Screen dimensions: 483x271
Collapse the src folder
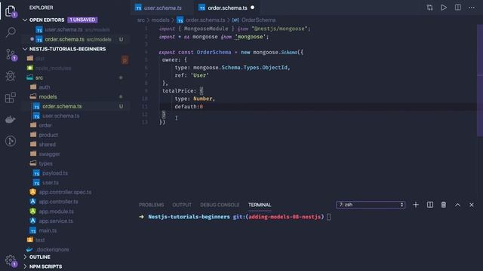pyautogui.click(x=75, y=78)
